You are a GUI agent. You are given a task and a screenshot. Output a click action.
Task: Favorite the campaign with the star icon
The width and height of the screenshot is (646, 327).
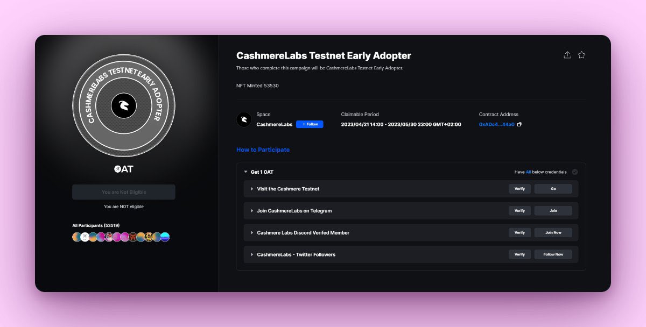point(582,55)
